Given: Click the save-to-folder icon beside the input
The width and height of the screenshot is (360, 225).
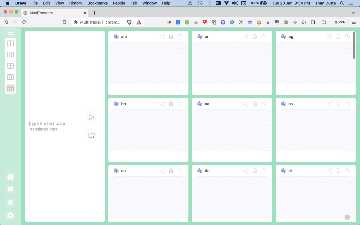Looking at the screenshot, I should click(x=91, y=135).
